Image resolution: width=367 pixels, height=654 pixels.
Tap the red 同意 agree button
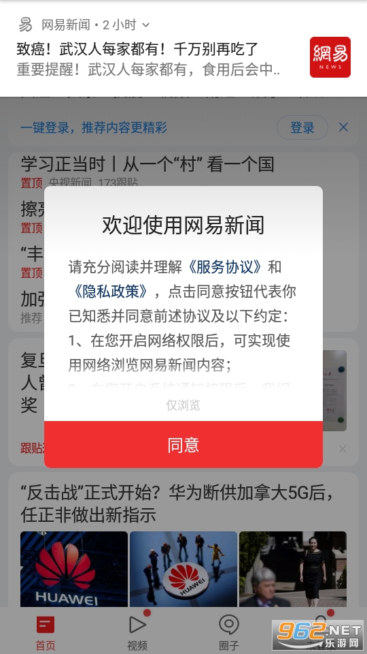coord(183,445)
